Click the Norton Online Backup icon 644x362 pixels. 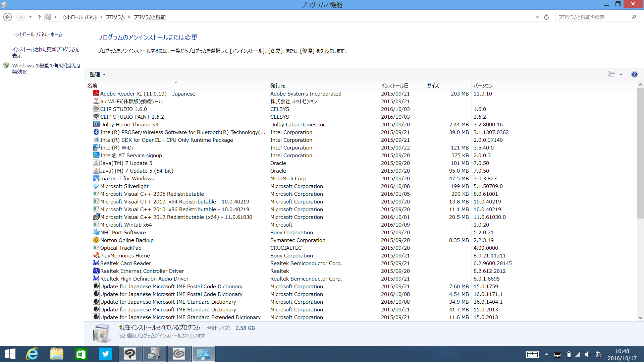point(96,240)
